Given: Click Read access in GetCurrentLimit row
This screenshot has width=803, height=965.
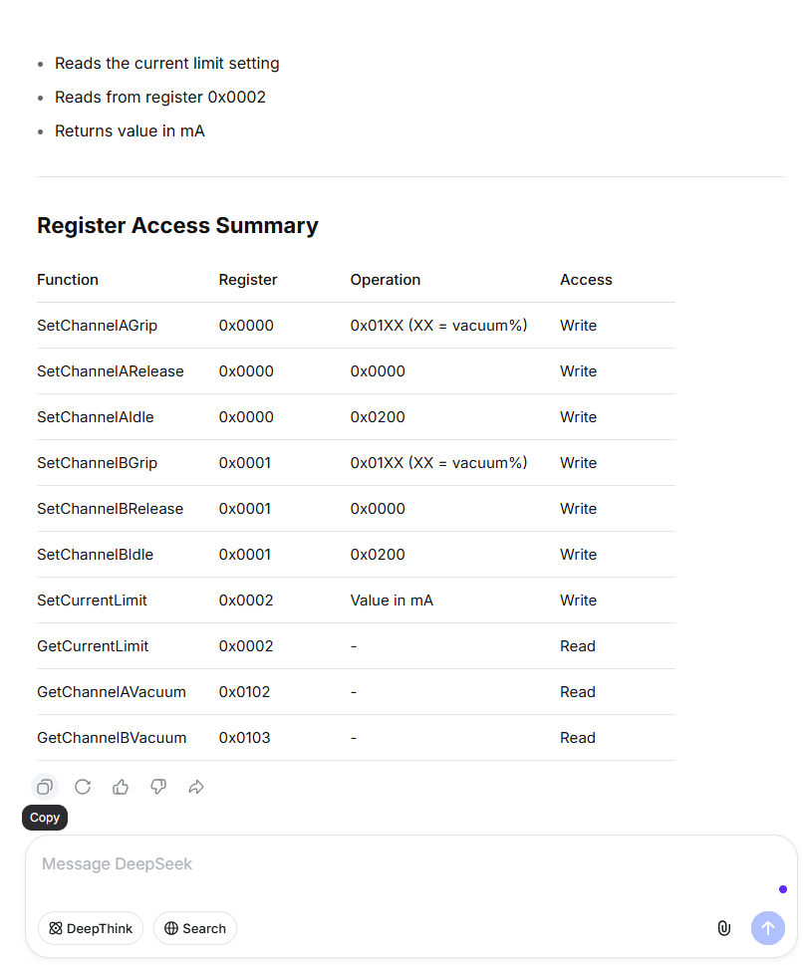Looking at the screenshot, I should pos(578,645).
